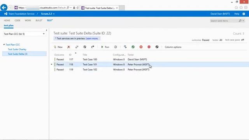This screenshot has height=140, width=249.
Task: Click the browser home icon
Action: (x=236, y=7)
